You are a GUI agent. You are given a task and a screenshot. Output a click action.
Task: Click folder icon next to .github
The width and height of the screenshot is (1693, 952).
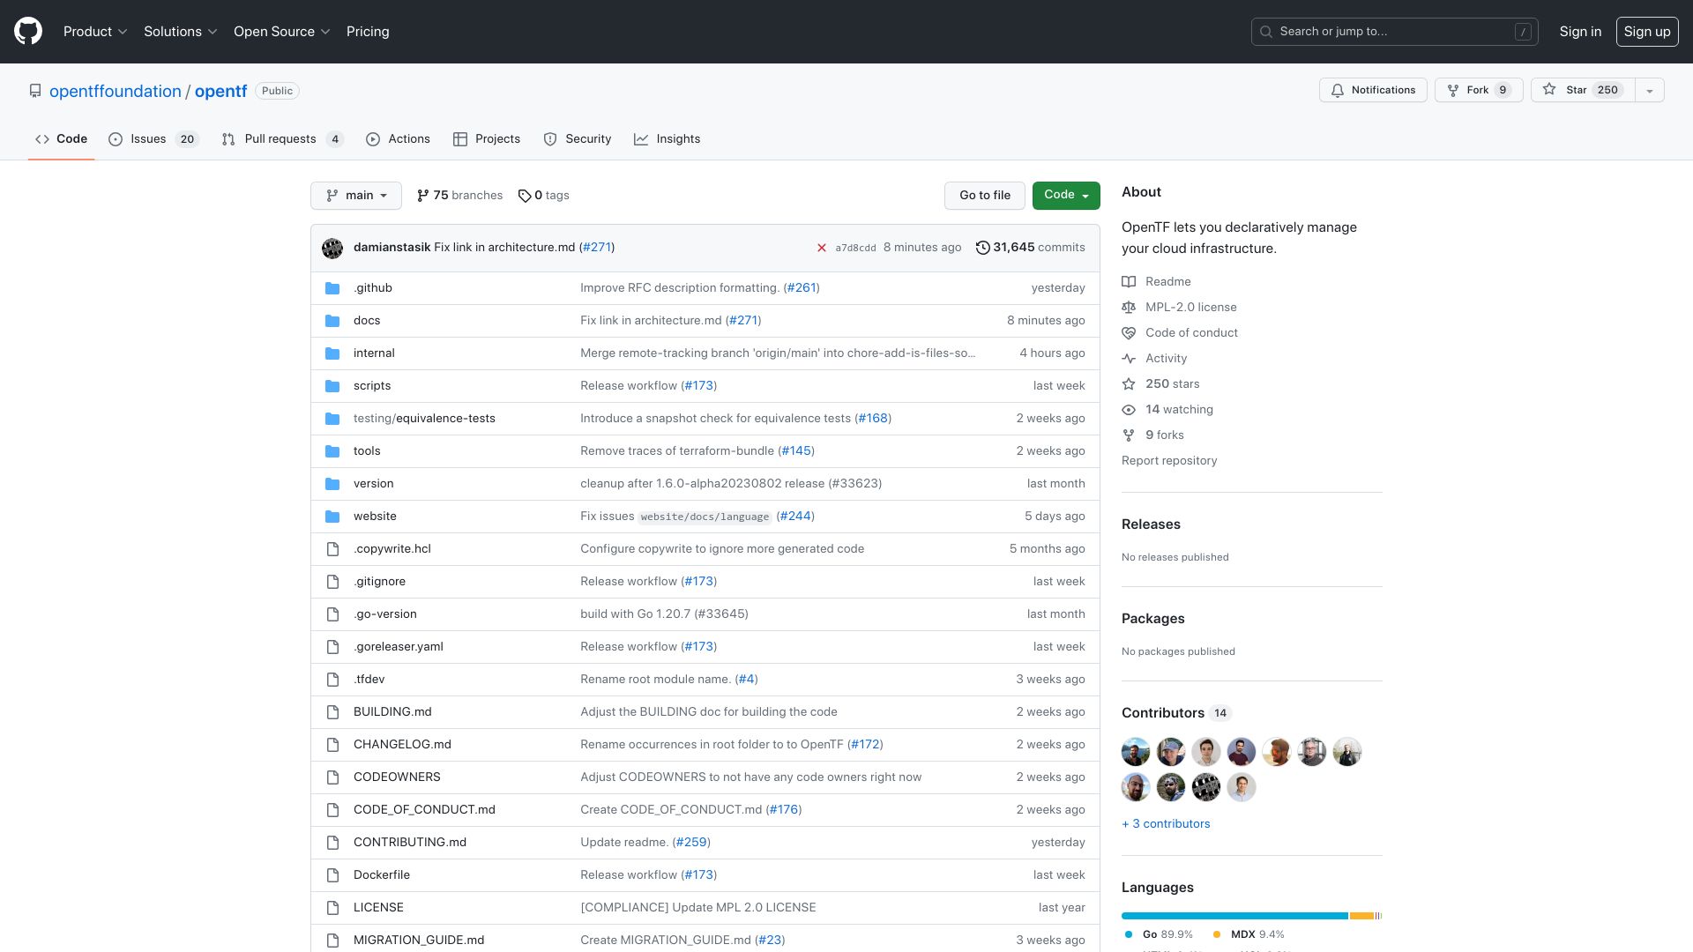pyautogui.click(x=332, y=288)
